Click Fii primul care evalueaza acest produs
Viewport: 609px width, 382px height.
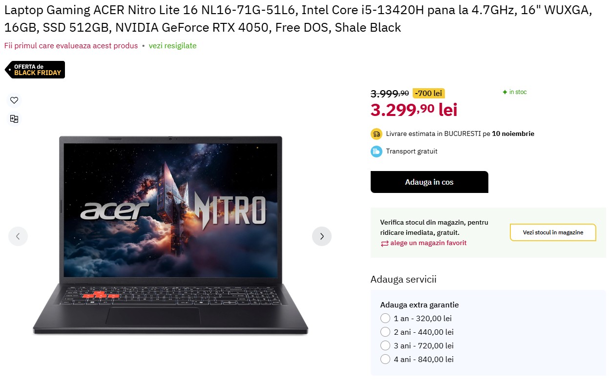[71, 46]
